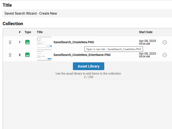Click drag handle for SavedSearch_CreateNew.PNG row
This screenshot has width=172, height=129.
10,42
